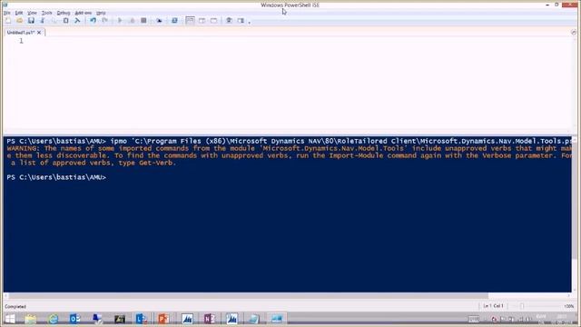Viewport: 581px width, 327px height.
Task: Run the script with green play icon
Action: 120,21
